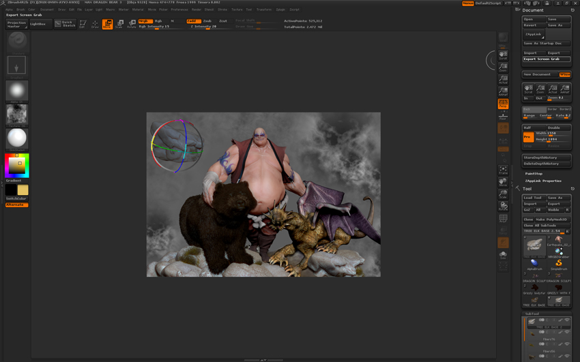The height and width of the screenshot is (362, 580).
Task: Open the Zplugin menu
Action: (x=280, y=10)
